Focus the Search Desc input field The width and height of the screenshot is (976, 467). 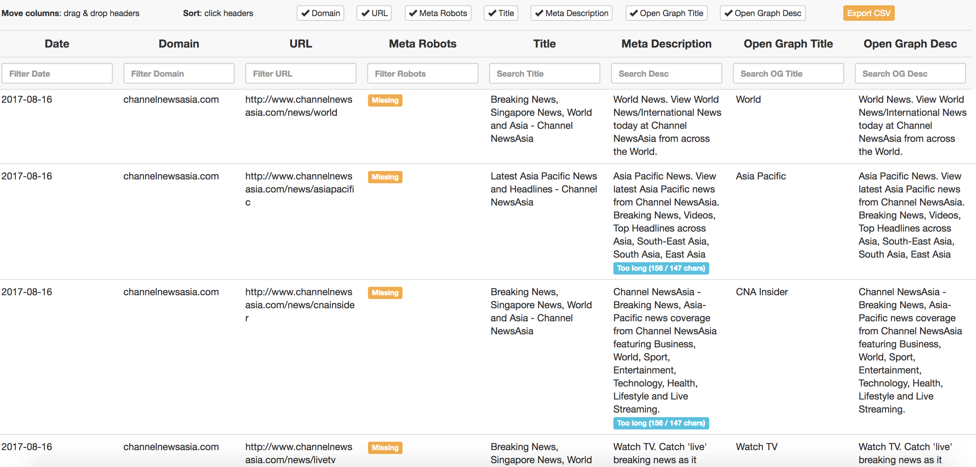[x=667, y=73]
